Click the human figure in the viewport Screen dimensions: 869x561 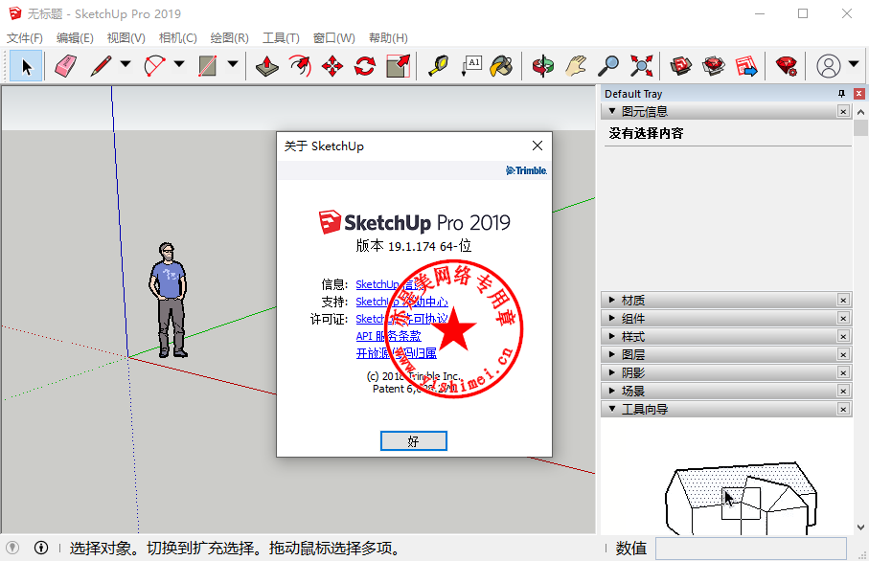point(169,301)
